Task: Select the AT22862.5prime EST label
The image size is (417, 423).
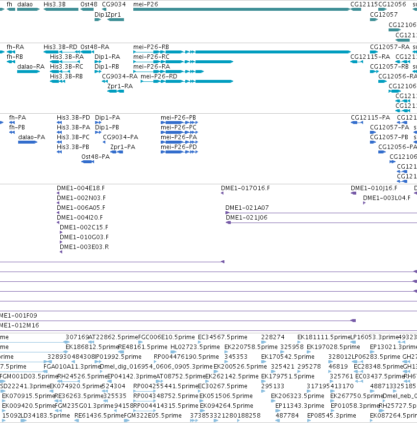Action: point(114,337)
